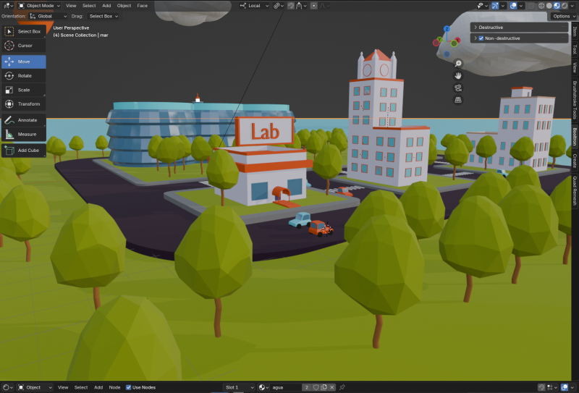Open the node editor Object type dropdown

(x=35, y=387)
